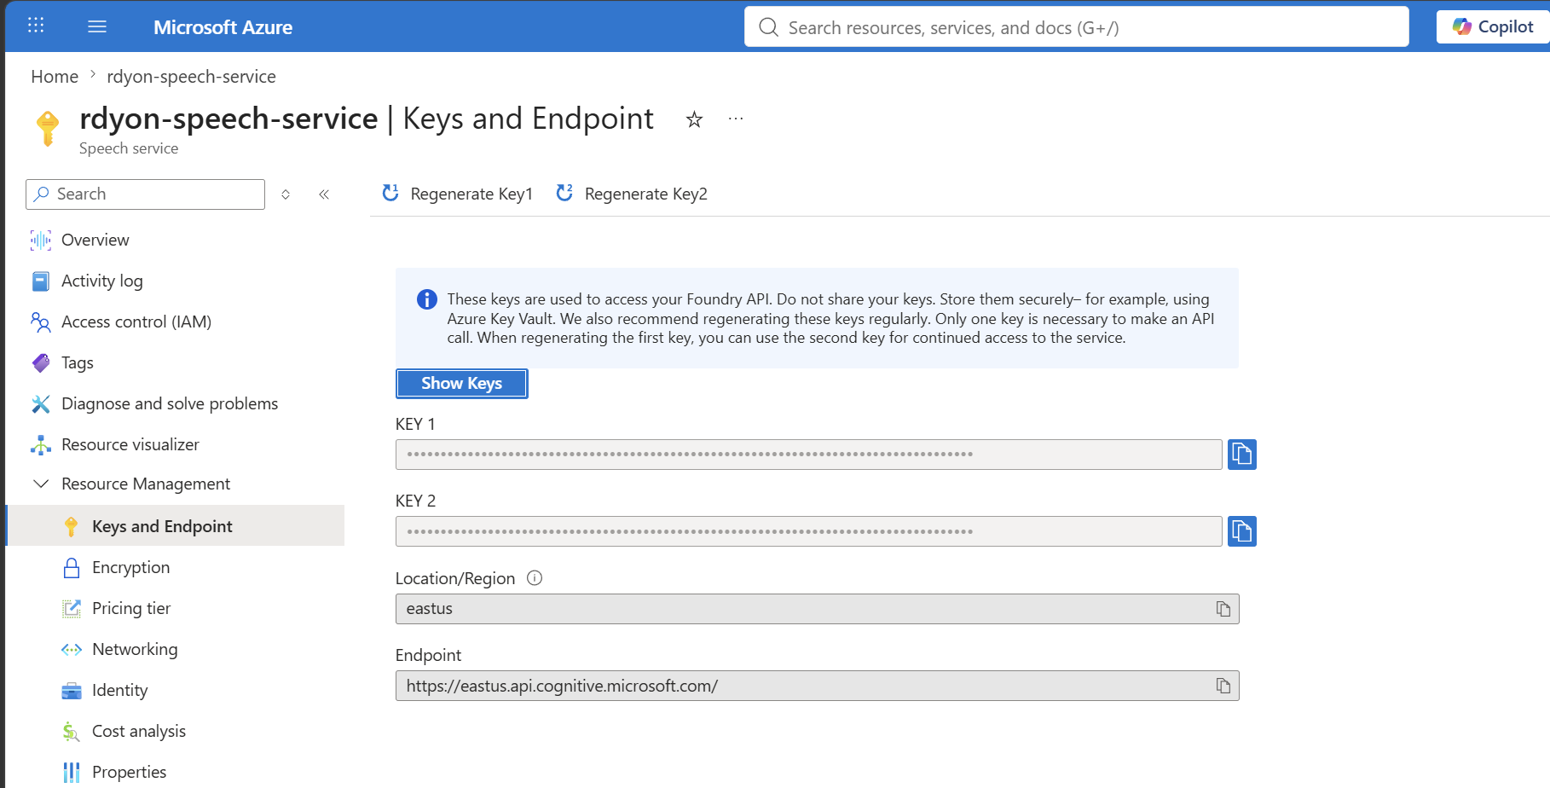Click the Show Keys button
1550x788 pixels.
[461, 384]
